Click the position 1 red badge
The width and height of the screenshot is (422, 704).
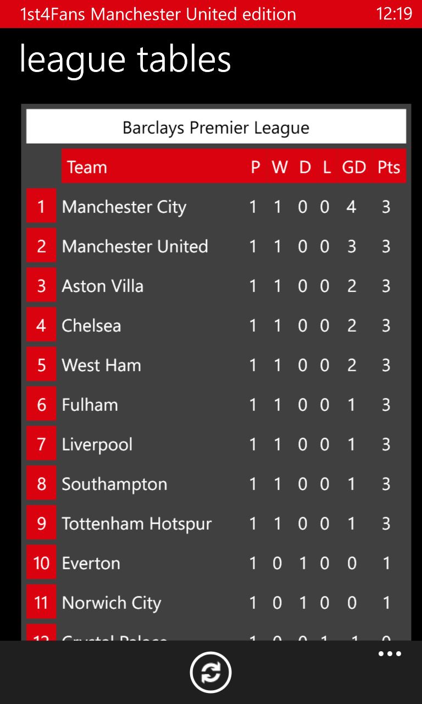pyautogui.click(x=41, y=207)
